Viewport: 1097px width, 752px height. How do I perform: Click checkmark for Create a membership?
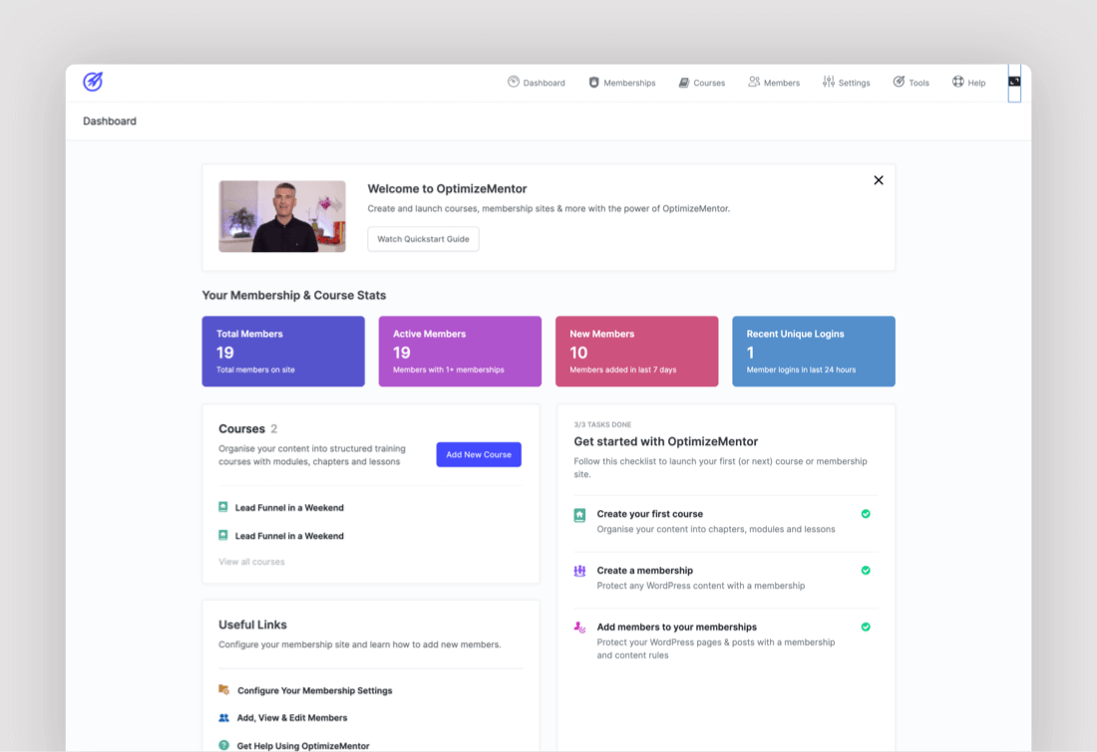[x=866, y=571]
